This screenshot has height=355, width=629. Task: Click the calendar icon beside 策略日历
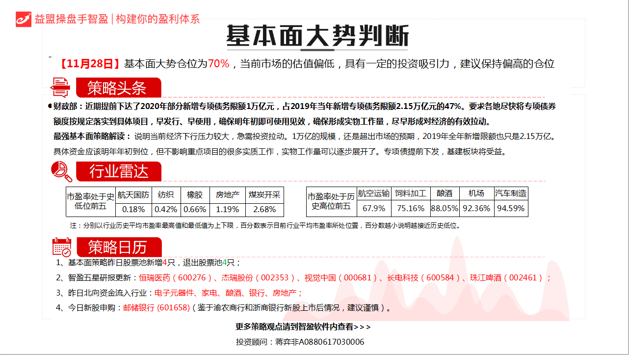(61, 246)
